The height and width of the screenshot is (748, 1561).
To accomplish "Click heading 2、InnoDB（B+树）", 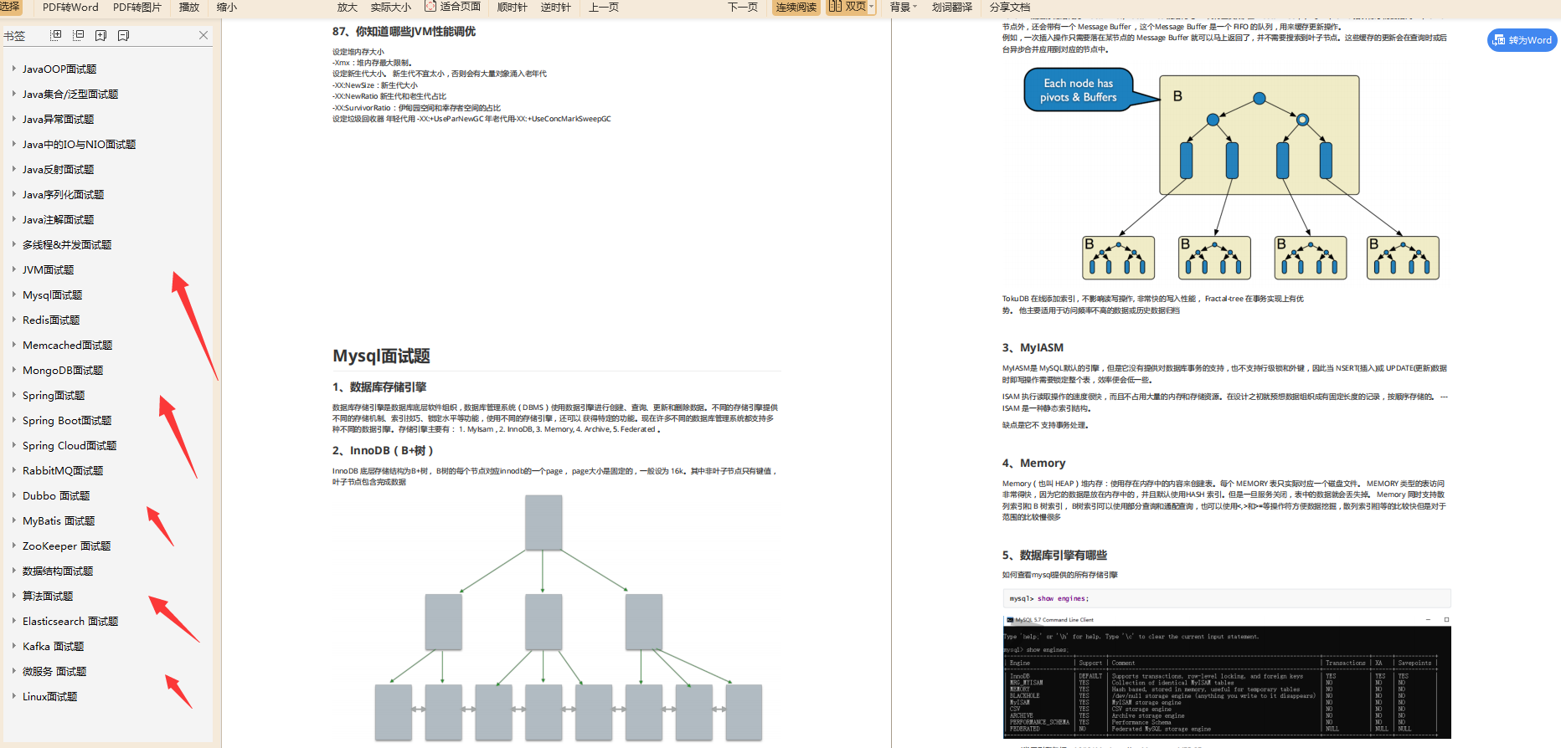I will pos(383,450).
